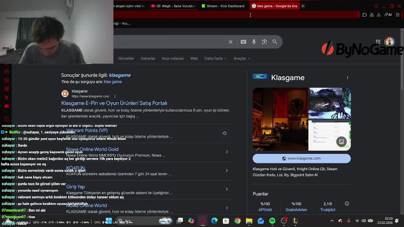This screenshot has height=227, width=404.
Task: Open ScamAdviser rating link
Action: [x=296, y=210]
